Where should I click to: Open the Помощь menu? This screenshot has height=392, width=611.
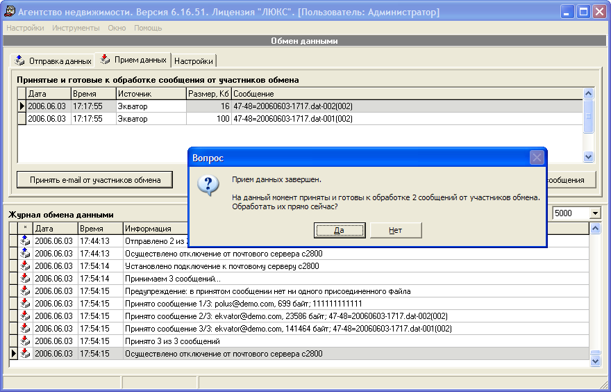tap(148, 28)
